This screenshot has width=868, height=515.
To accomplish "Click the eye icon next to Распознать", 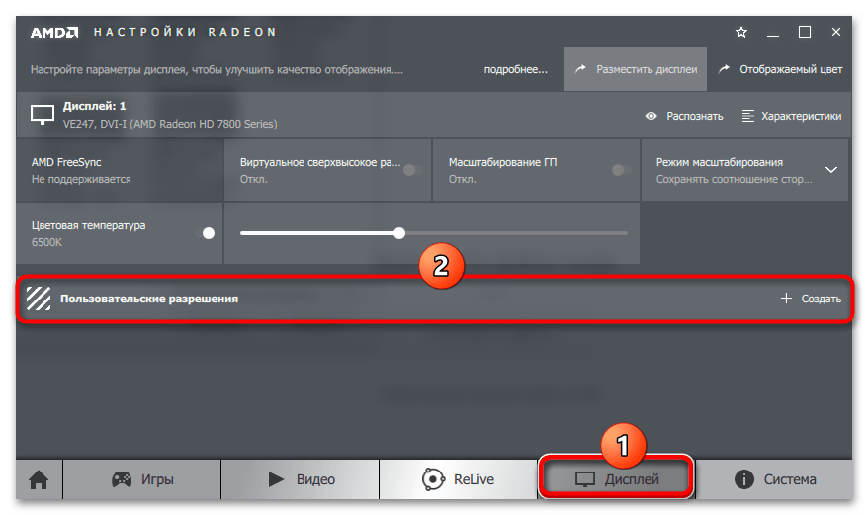I will pyautogui.click(x=651, y=116).
